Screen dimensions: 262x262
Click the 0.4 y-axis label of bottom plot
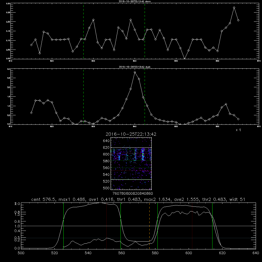[x=17, y=231]
